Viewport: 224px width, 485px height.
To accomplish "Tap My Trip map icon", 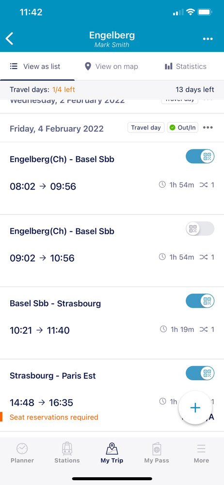I will tap(112, 448).
